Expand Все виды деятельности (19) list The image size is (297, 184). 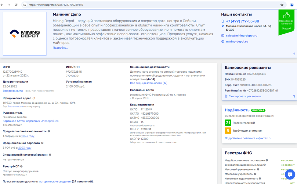pyautogui.click(x=148, y=83)
